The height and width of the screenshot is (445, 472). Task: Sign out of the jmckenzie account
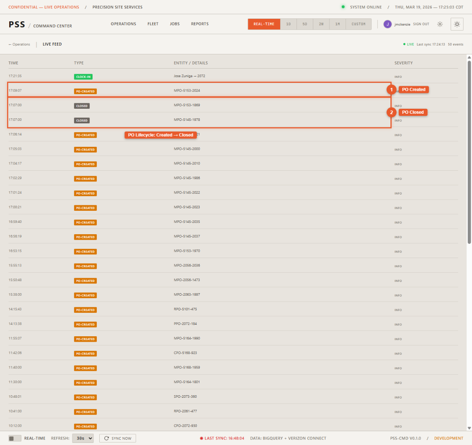pos(421,24)
